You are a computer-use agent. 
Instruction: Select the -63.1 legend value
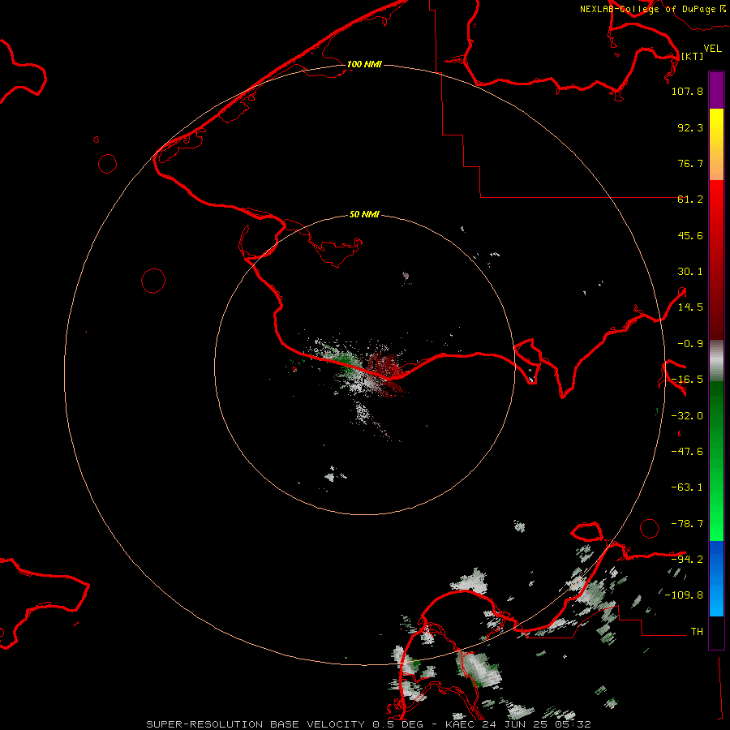point(687,487)
